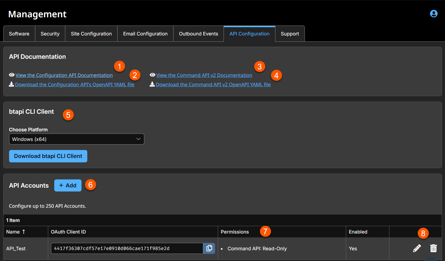This screenshot has height=261, width=445.
Task: Edit the API_Test account with pencil icon
Action: (417, 248)
